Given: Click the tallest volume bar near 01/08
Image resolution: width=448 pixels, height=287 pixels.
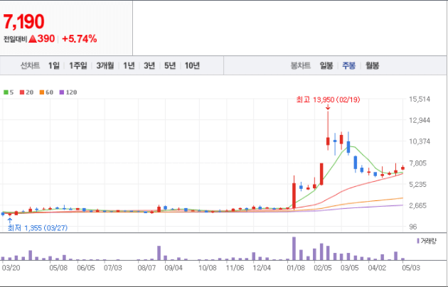Looking at the screenshot, I should pyautogui.click(x=294, y=249).
